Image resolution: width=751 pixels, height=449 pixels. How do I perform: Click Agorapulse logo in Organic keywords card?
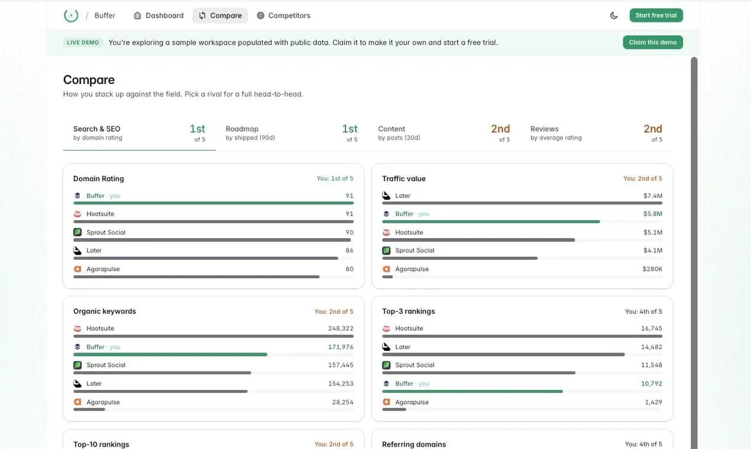point(77,402)
